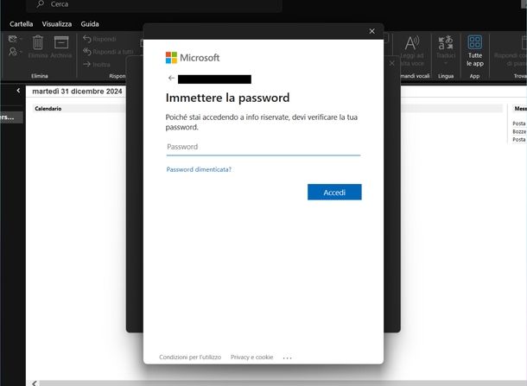Open the Guida tab in Outlook

90,24
